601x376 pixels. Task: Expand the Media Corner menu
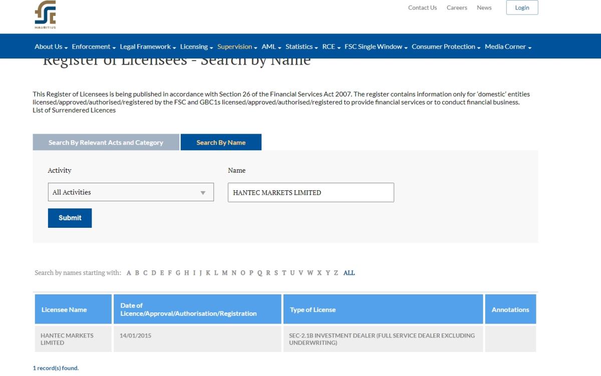508,47
